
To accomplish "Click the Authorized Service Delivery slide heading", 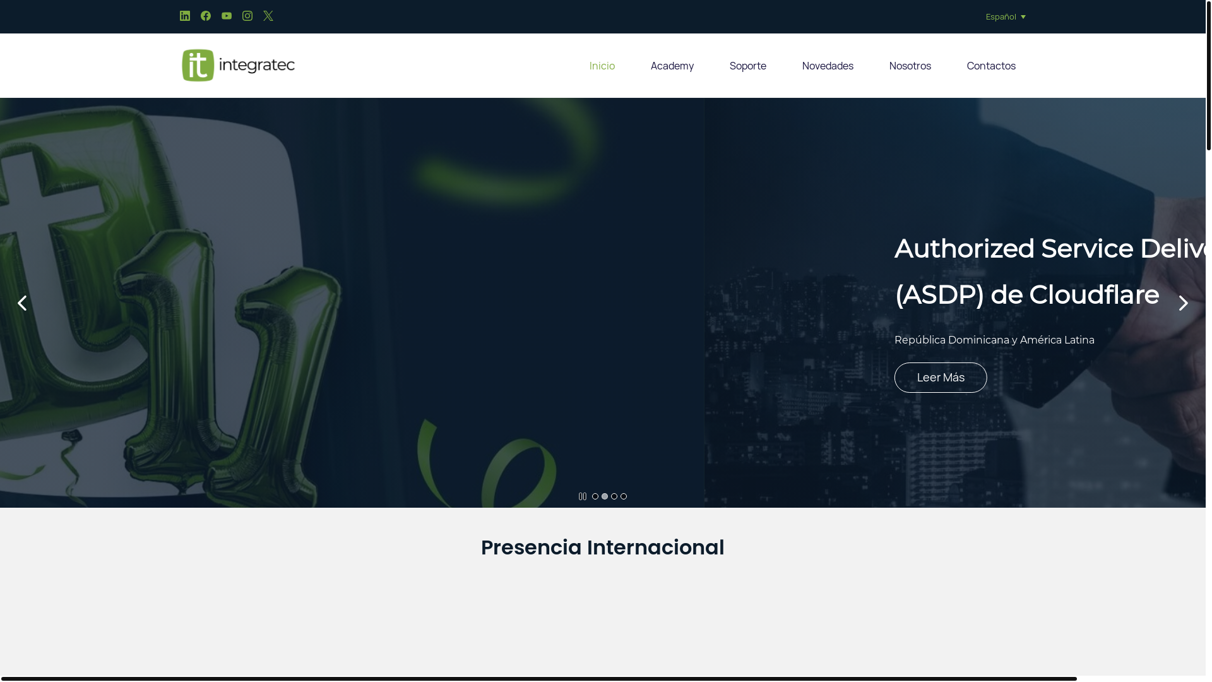I will [1050, 272].
